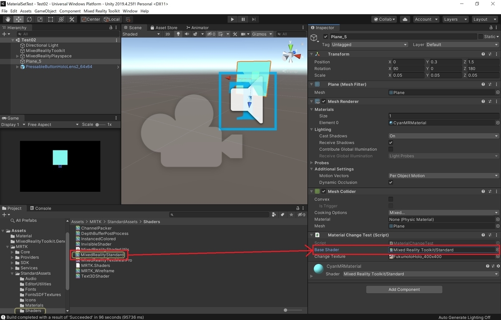Open the Mixed Reality Toolkit menu

[x=101, y=11]
